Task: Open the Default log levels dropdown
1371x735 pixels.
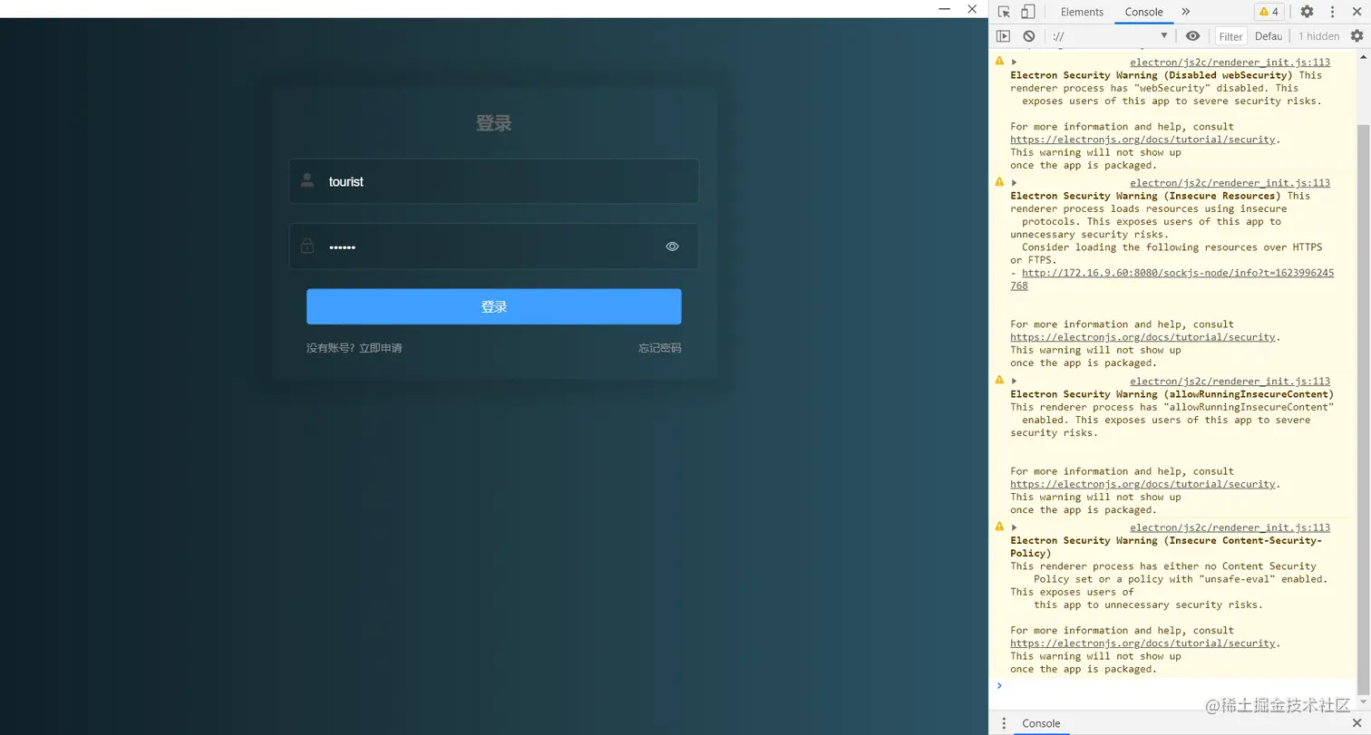Action: [1269, 36]
